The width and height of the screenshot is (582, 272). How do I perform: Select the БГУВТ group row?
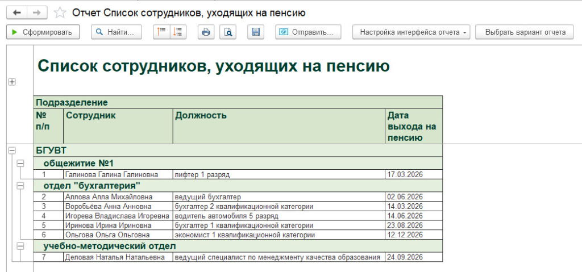tap(238, 150)
